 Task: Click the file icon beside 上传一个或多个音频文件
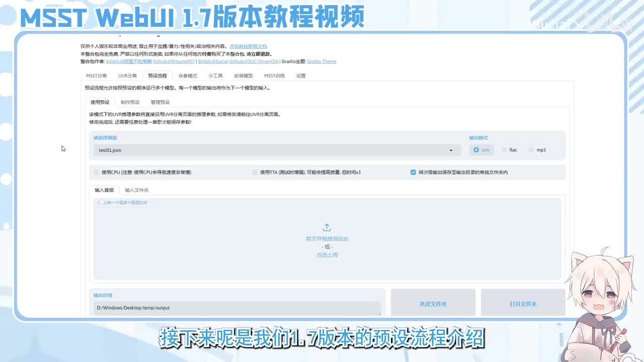click(x=99, y=203)
